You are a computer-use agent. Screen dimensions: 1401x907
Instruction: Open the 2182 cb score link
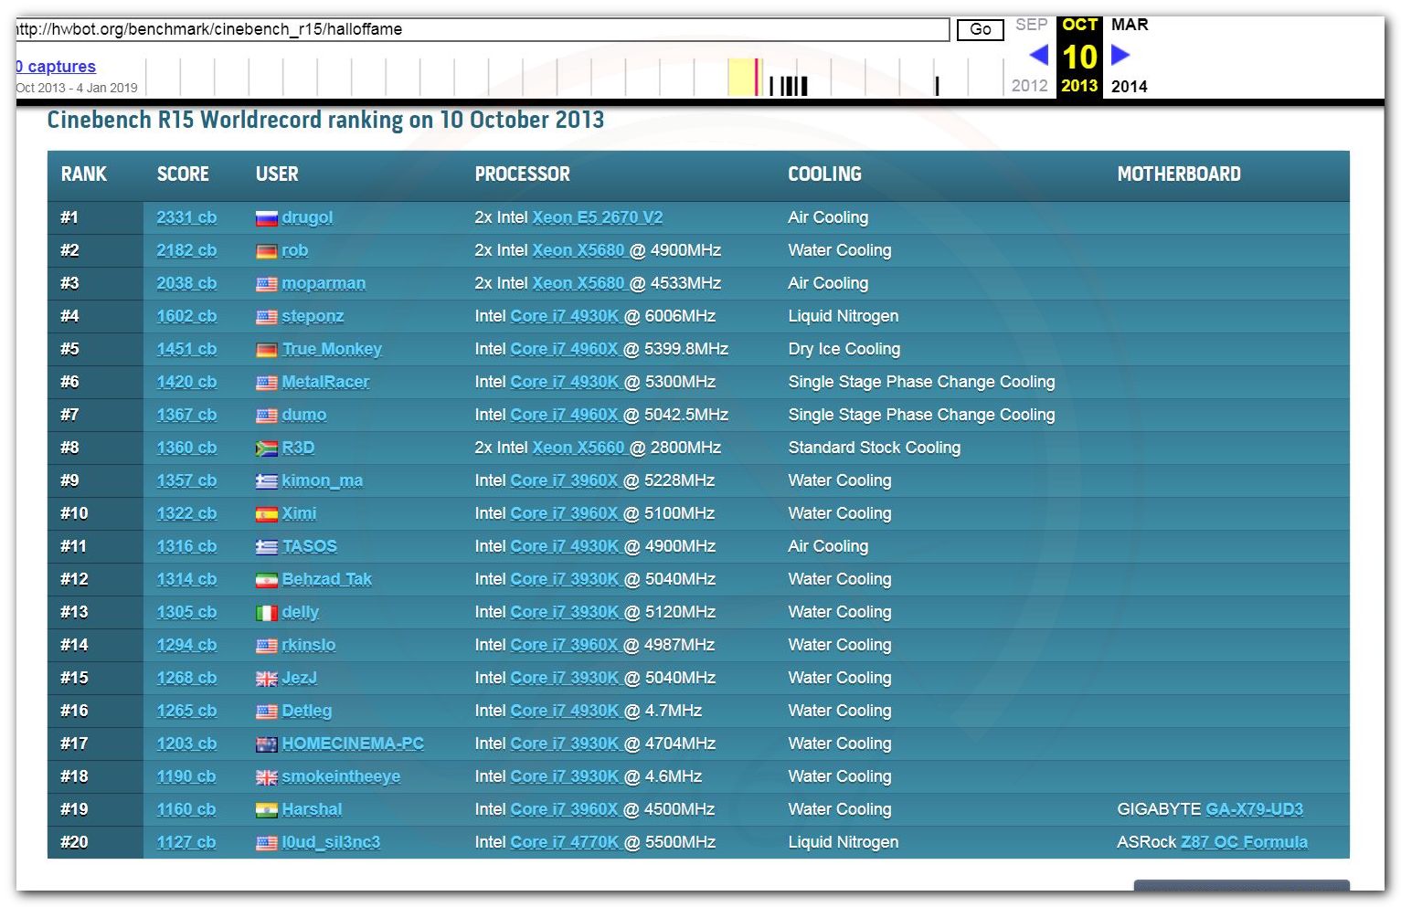click(186, 250)
